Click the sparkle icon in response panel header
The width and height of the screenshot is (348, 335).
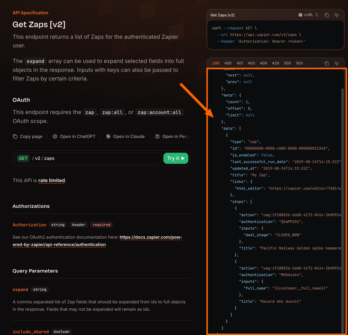pyautogui.click(x=337, y=63)
